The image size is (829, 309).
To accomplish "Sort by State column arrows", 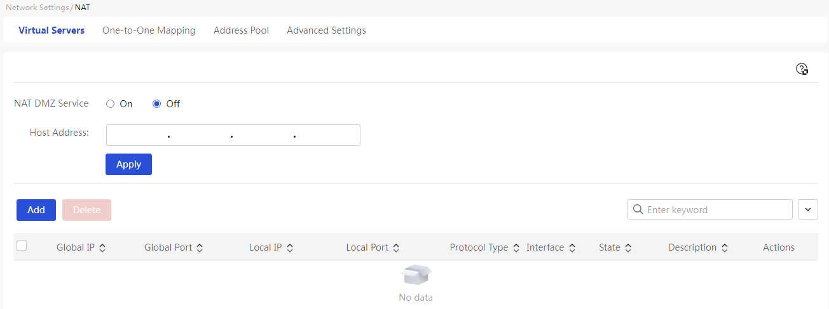I will (x=628, y=248).
